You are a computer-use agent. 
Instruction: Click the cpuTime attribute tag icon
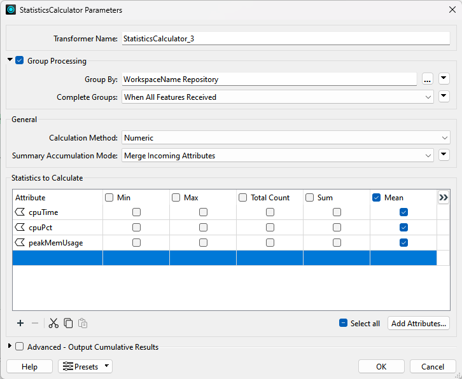20,212
